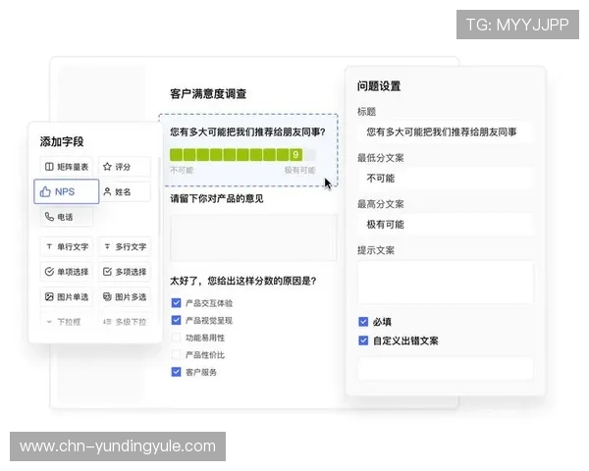Toggle the 必填 required checkbox
The width and height of the screenshot is (589, 471).
pos(363,322)
